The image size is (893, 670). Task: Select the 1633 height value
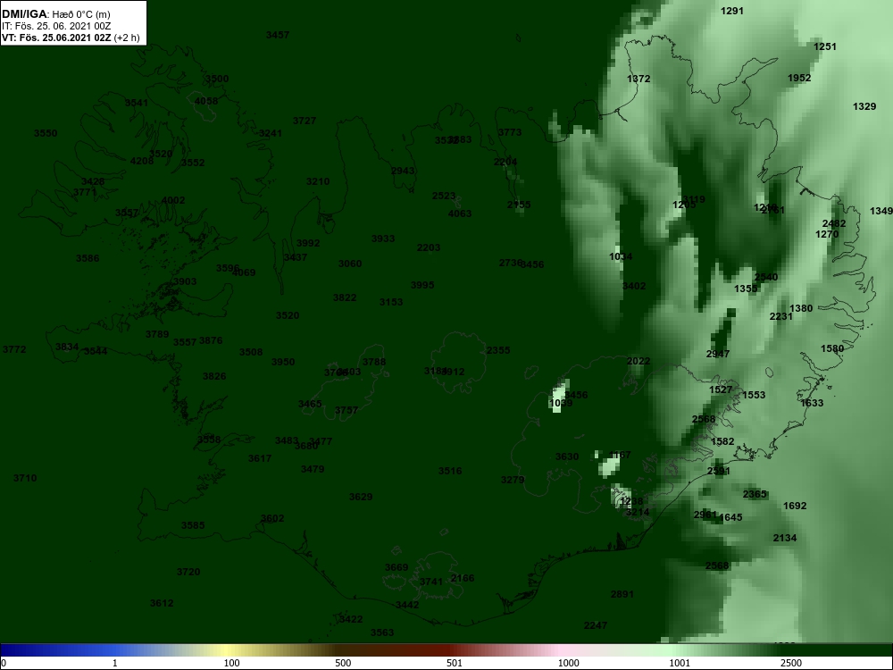(812, 404)
